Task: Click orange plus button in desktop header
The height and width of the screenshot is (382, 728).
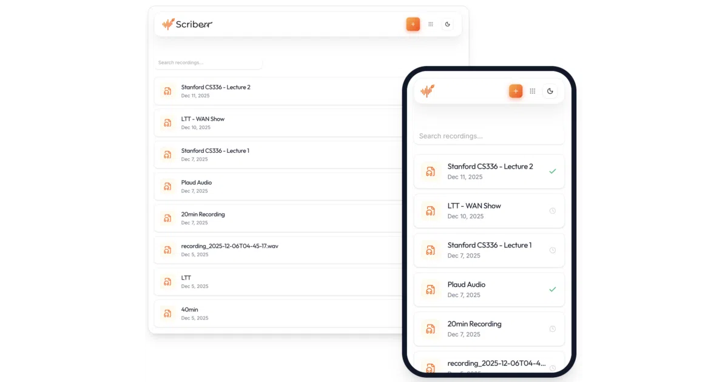Action: (413, 24)
